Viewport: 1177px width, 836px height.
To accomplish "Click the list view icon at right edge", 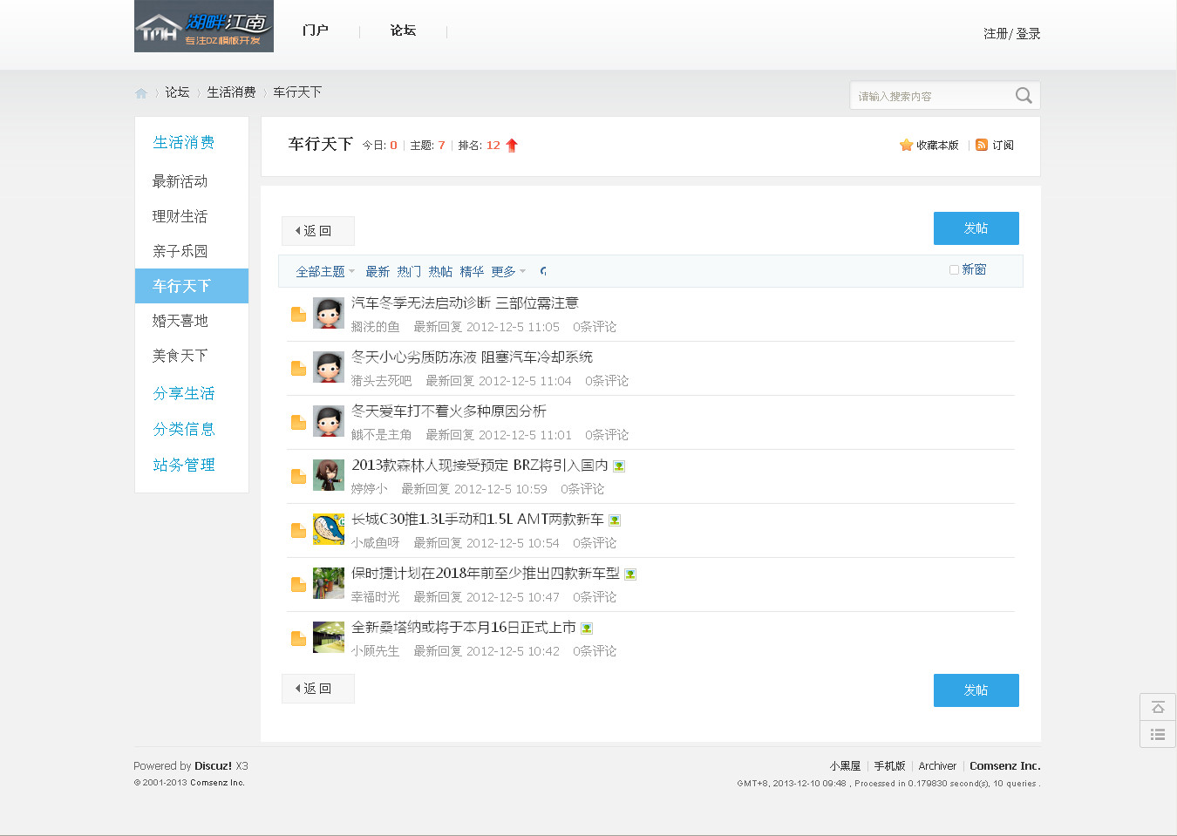I will pyautogui.click(x=1158, y=734).
